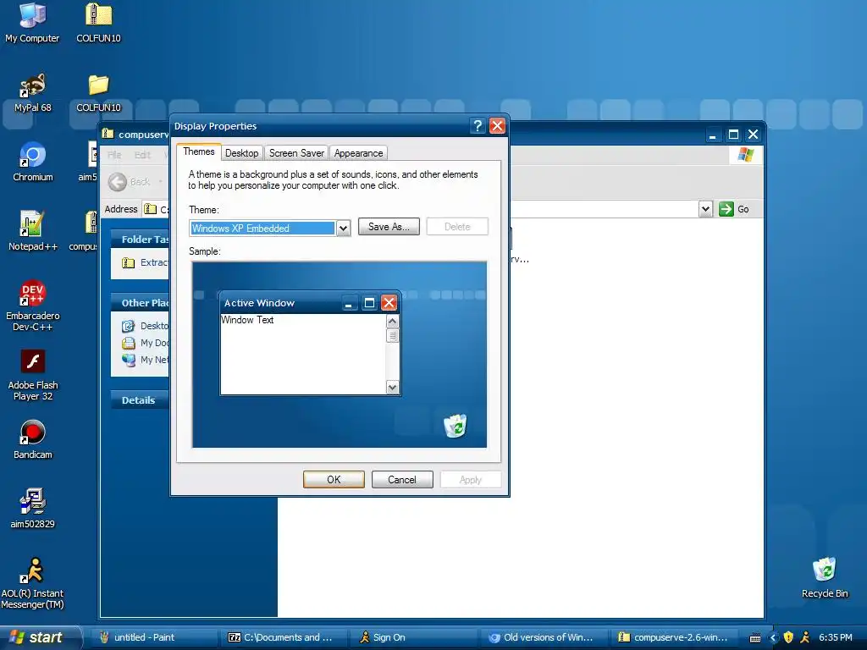The image size is (867, 650).
Task: Click the sample window scrollbar down arrow
Action: (x=393, y=388)
